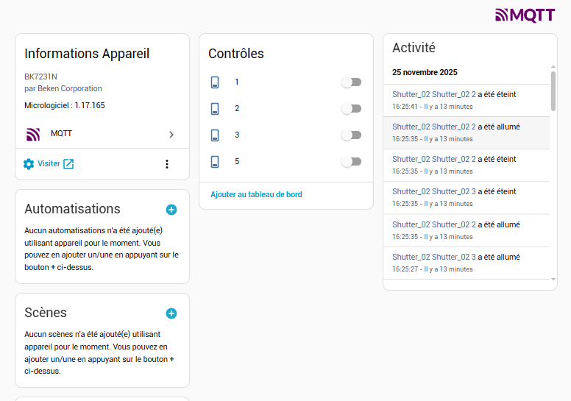571x401 pixels.
Task: Add a new automation with plus icon
Action: tap(171, 210)
